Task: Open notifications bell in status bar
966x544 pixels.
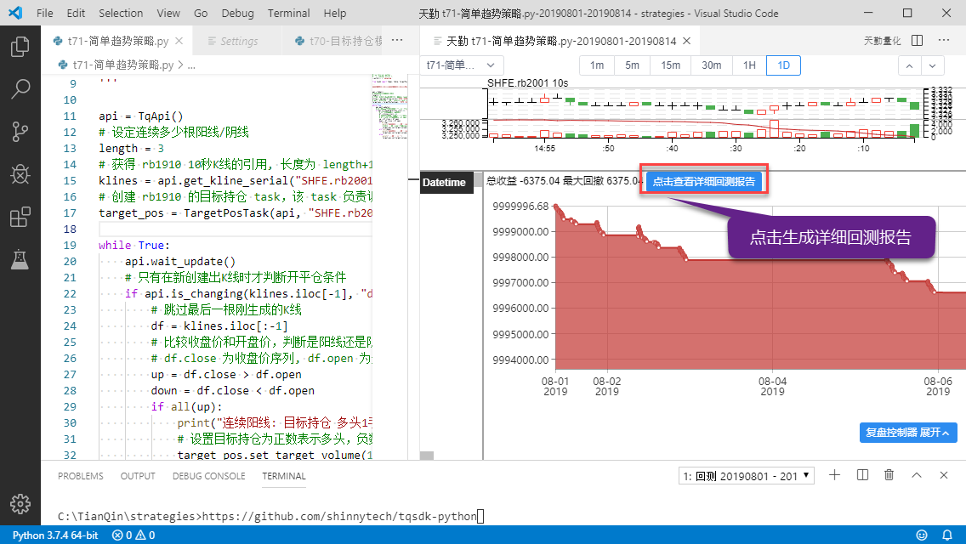Action: tap(947, 535)
